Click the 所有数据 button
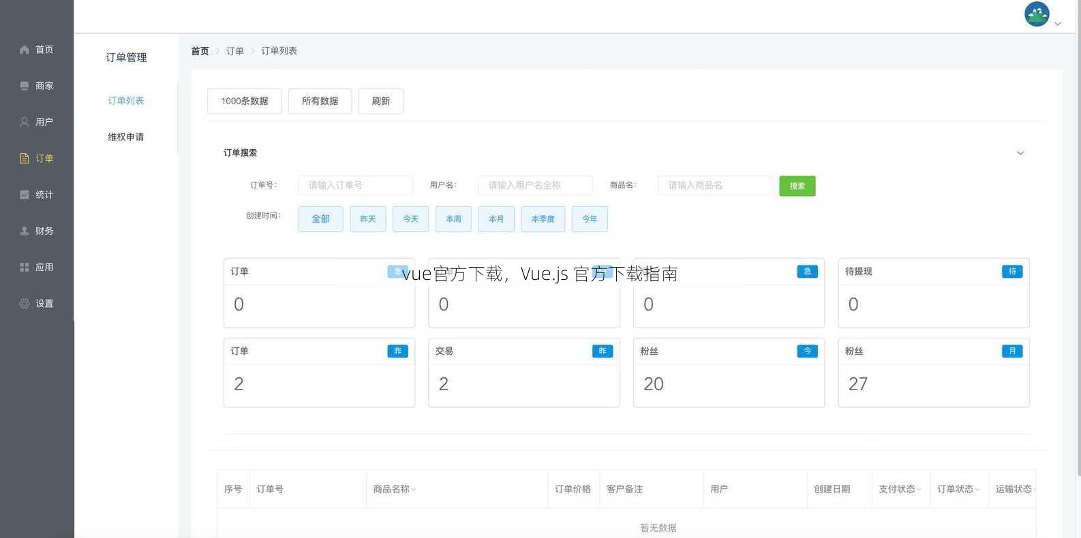 tap(320, 101)
